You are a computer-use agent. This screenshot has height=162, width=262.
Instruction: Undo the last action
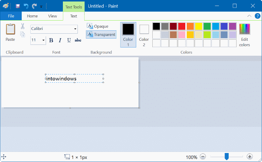(x=26, y=6)
